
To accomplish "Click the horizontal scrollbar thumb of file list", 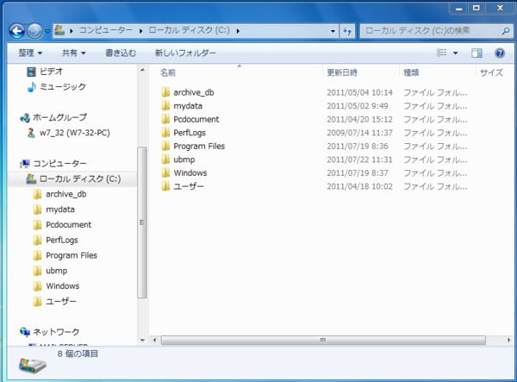I will (323, 340).
